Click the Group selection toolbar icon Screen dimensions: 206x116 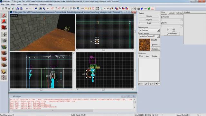coord(40,9)
